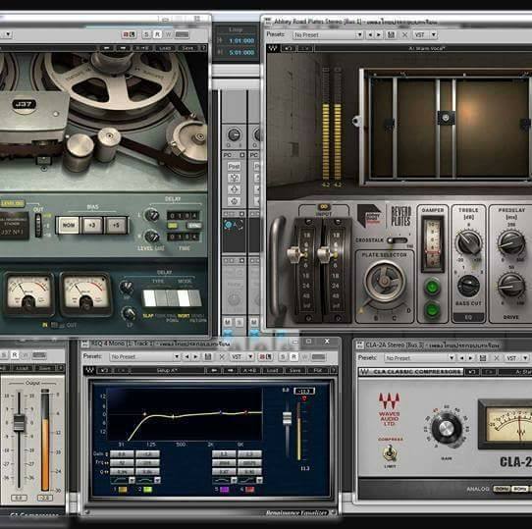Click loop start locator 1.01.000
Viewport: 532px width, 529px height.
241,40
